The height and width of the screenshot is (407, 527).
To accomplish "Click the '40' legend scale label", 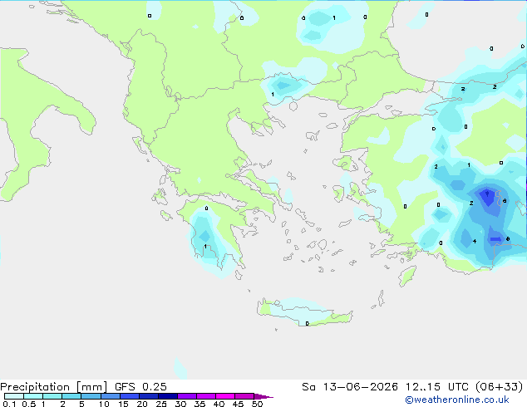I will pyautogui.click(x=219, y=404).
